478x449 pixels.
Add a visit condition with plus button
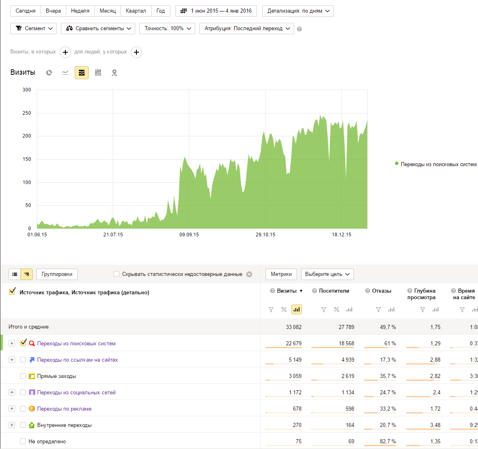(x=65, y=52)
